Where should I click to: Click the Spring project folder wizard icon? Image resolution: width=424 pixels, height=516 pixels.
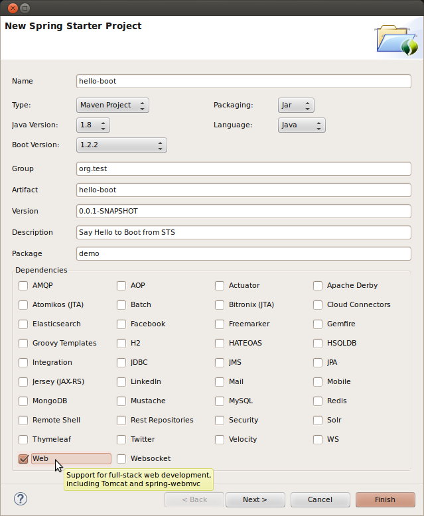397,40
